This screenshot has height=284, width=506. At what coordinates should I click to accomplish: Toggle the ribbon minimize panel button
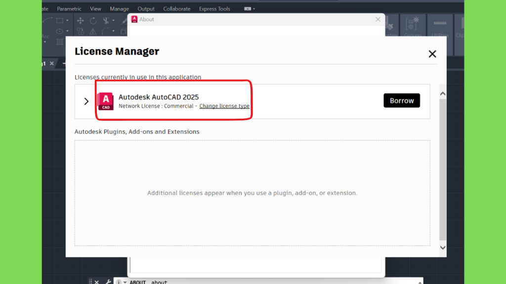[x=248, y=9]
